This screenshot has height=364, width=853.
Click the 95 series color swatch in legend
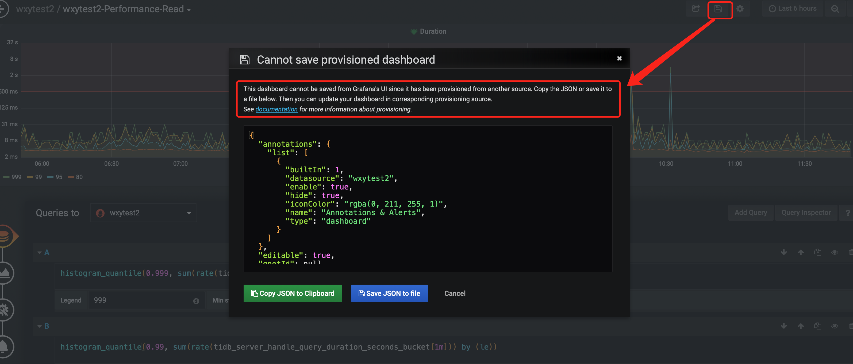pos(50,177)
